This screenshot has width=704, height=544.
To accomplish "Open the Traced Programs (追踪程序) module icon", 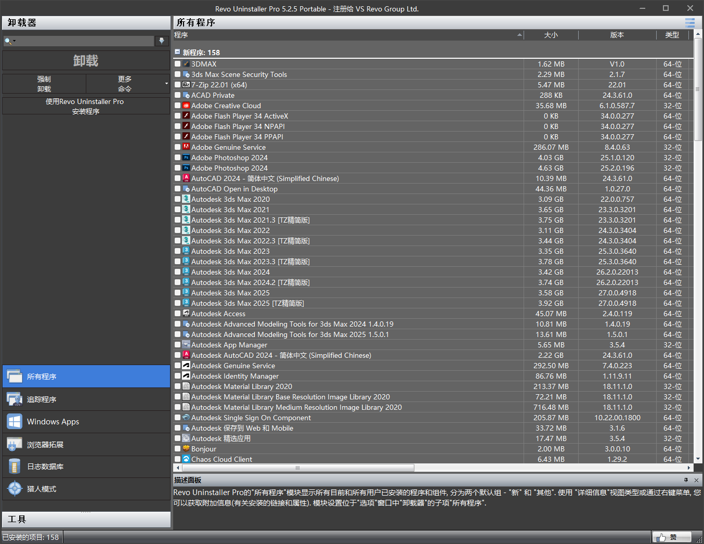I will pyautogui.click(x=15, y=399).
